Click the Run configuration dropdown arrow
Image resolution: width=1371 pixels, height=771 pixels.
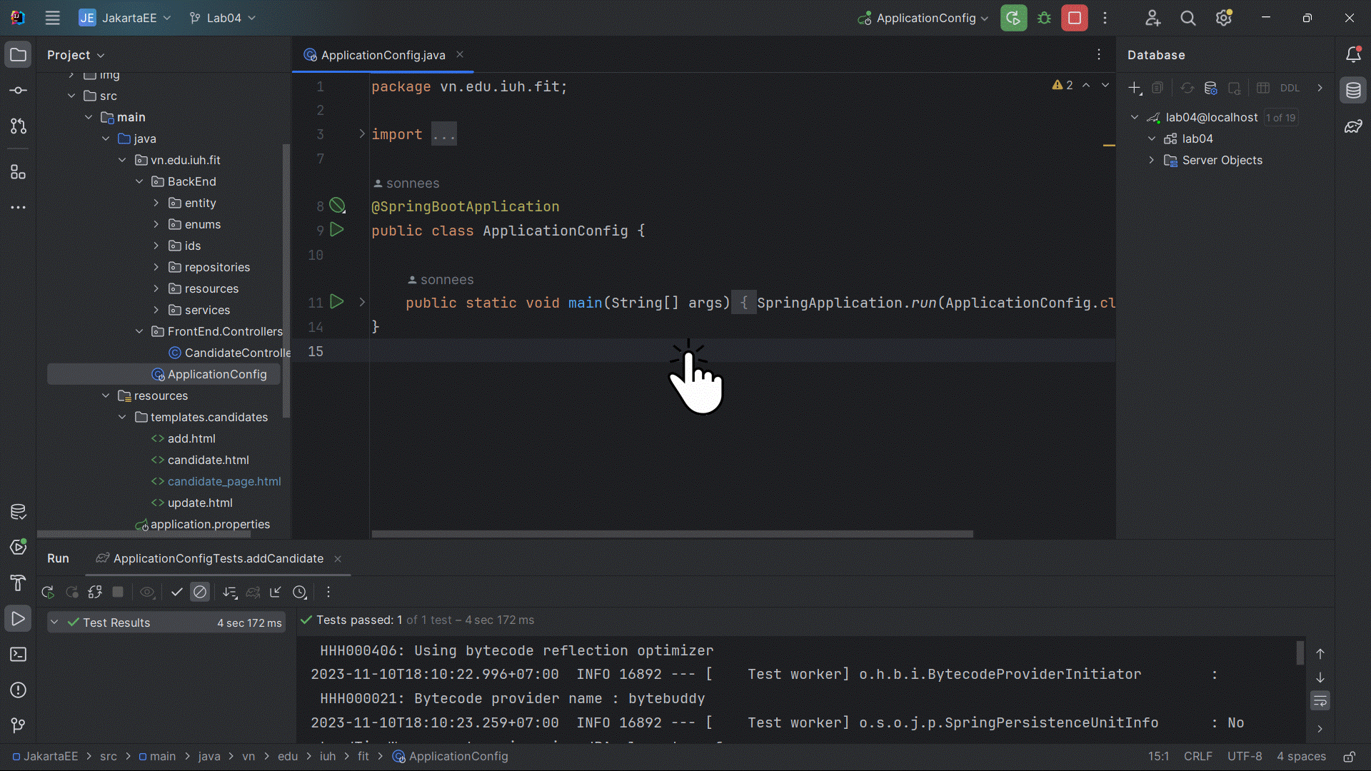(985, 18)
